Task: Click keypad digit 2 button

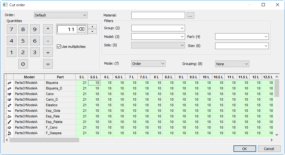Action: coord(23,52)
